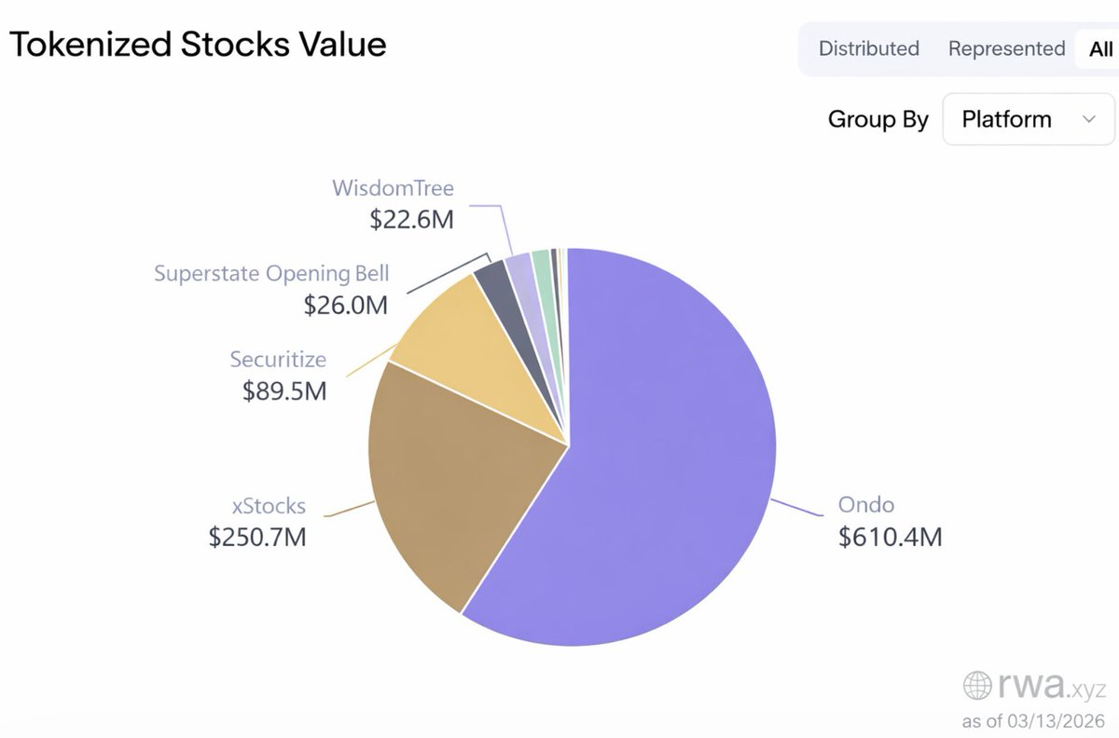Click the xStocks label text
Image resolution: width=1119 pixels, height=738 pixels.
(269, 506)
